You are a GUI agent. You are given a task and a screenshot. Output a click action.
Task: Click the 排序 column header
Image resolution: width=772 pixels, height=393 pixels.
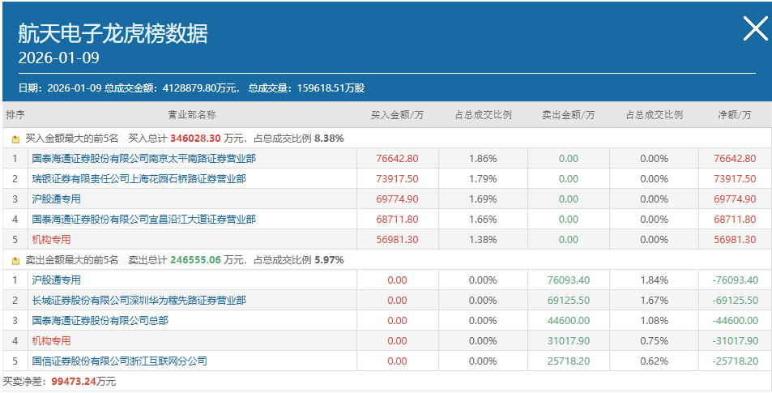(15, 115)
